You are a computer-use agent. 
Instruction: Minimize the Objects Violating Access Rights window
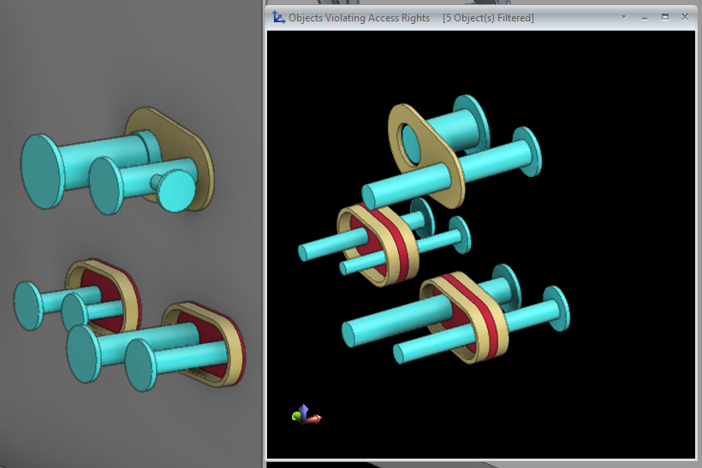[644, 17]
